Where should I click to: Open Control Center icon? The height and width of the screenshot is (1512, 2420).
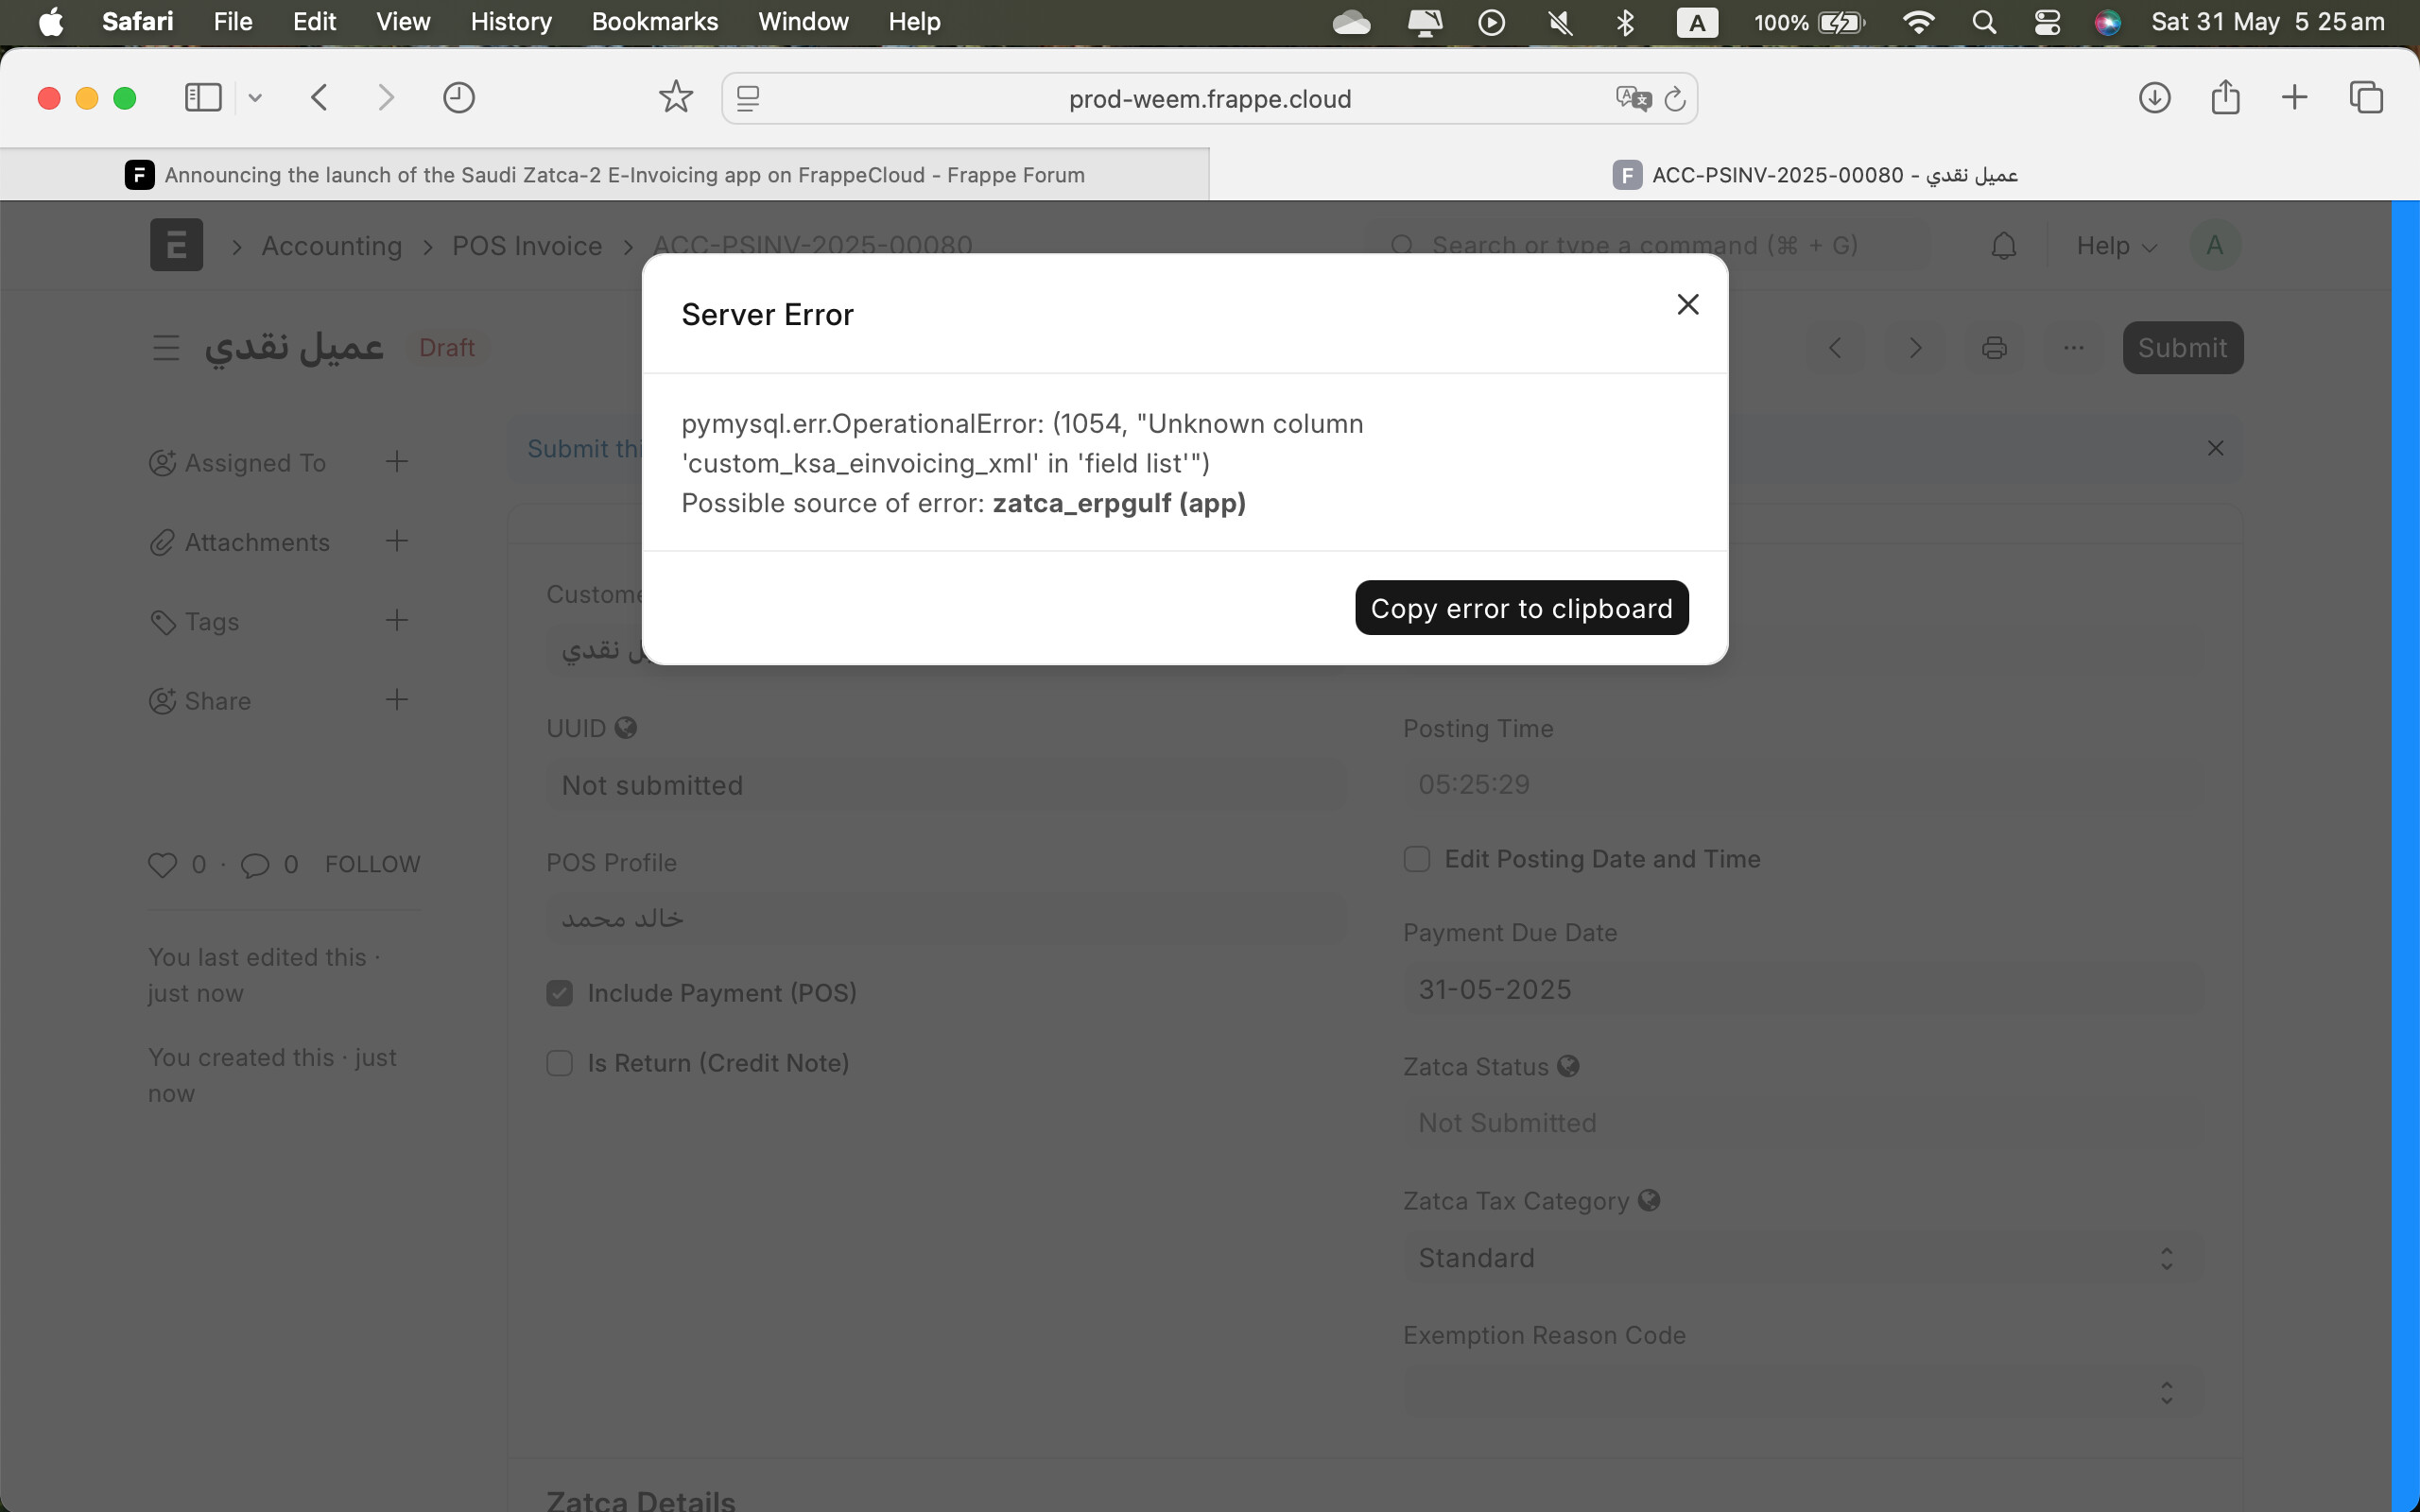[x=2047, y=22]
